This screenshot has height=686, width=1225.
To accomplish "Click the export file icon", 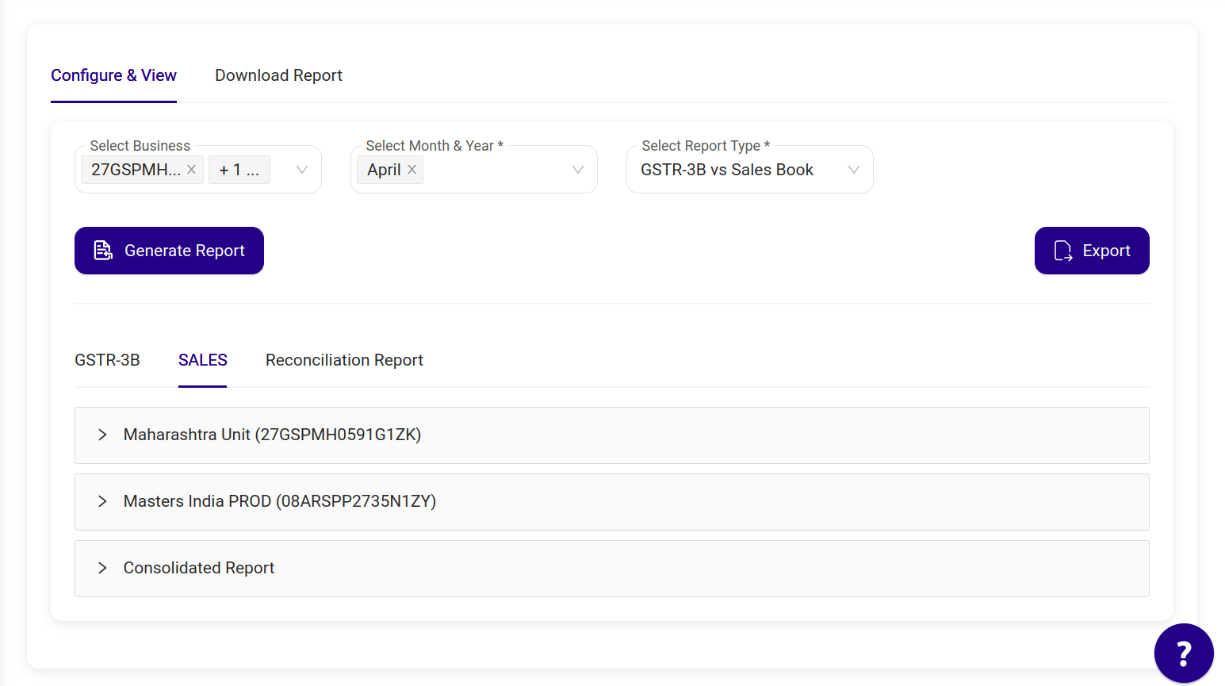I will (1062, 251).
